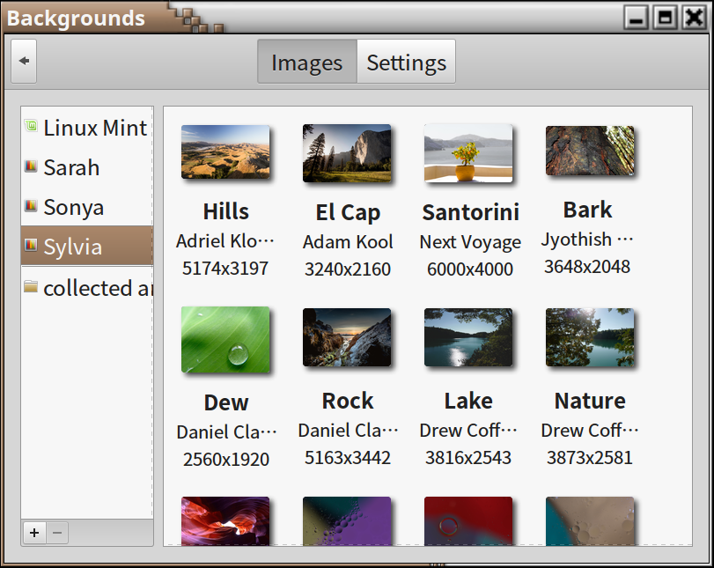The image size is (714, 568).
Task: Click the Linux Mint logo icon
Action: tap(31, 125)
